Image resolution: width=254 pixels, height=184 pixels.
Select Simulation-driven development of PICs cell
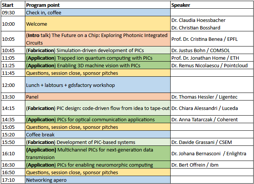pyautogui.click(x=98, y=50)
